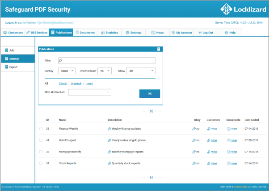The width and height of the screenshot is (269, 191).
Task: Click the documents icon in Mortgage monthly row
Action: click(229, 152)
